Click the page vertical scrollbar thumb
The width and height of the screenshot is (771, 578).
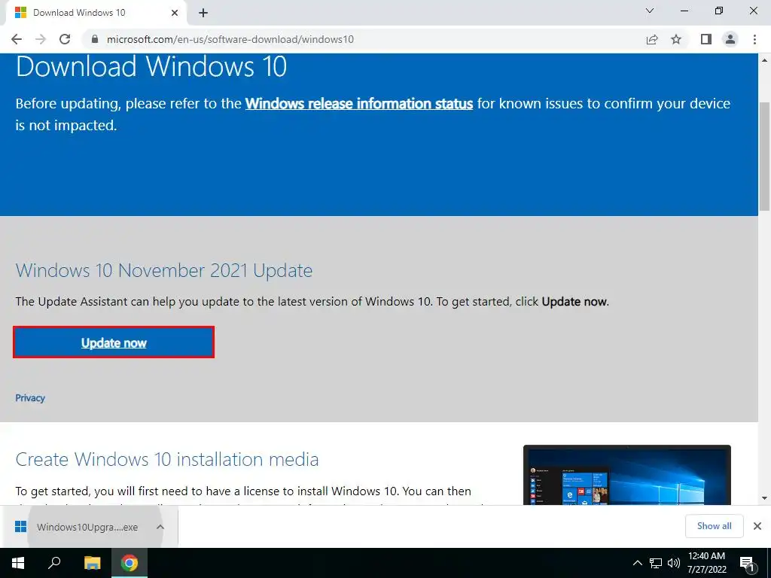point(765,157)
